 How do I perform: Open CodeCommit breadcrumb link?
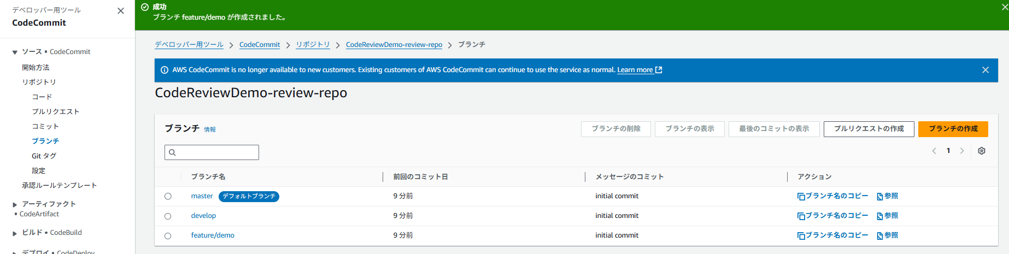coord(260,45)
